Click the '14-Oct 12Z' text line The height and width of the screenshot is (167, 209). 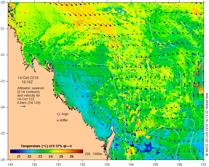tap(26, 99)
